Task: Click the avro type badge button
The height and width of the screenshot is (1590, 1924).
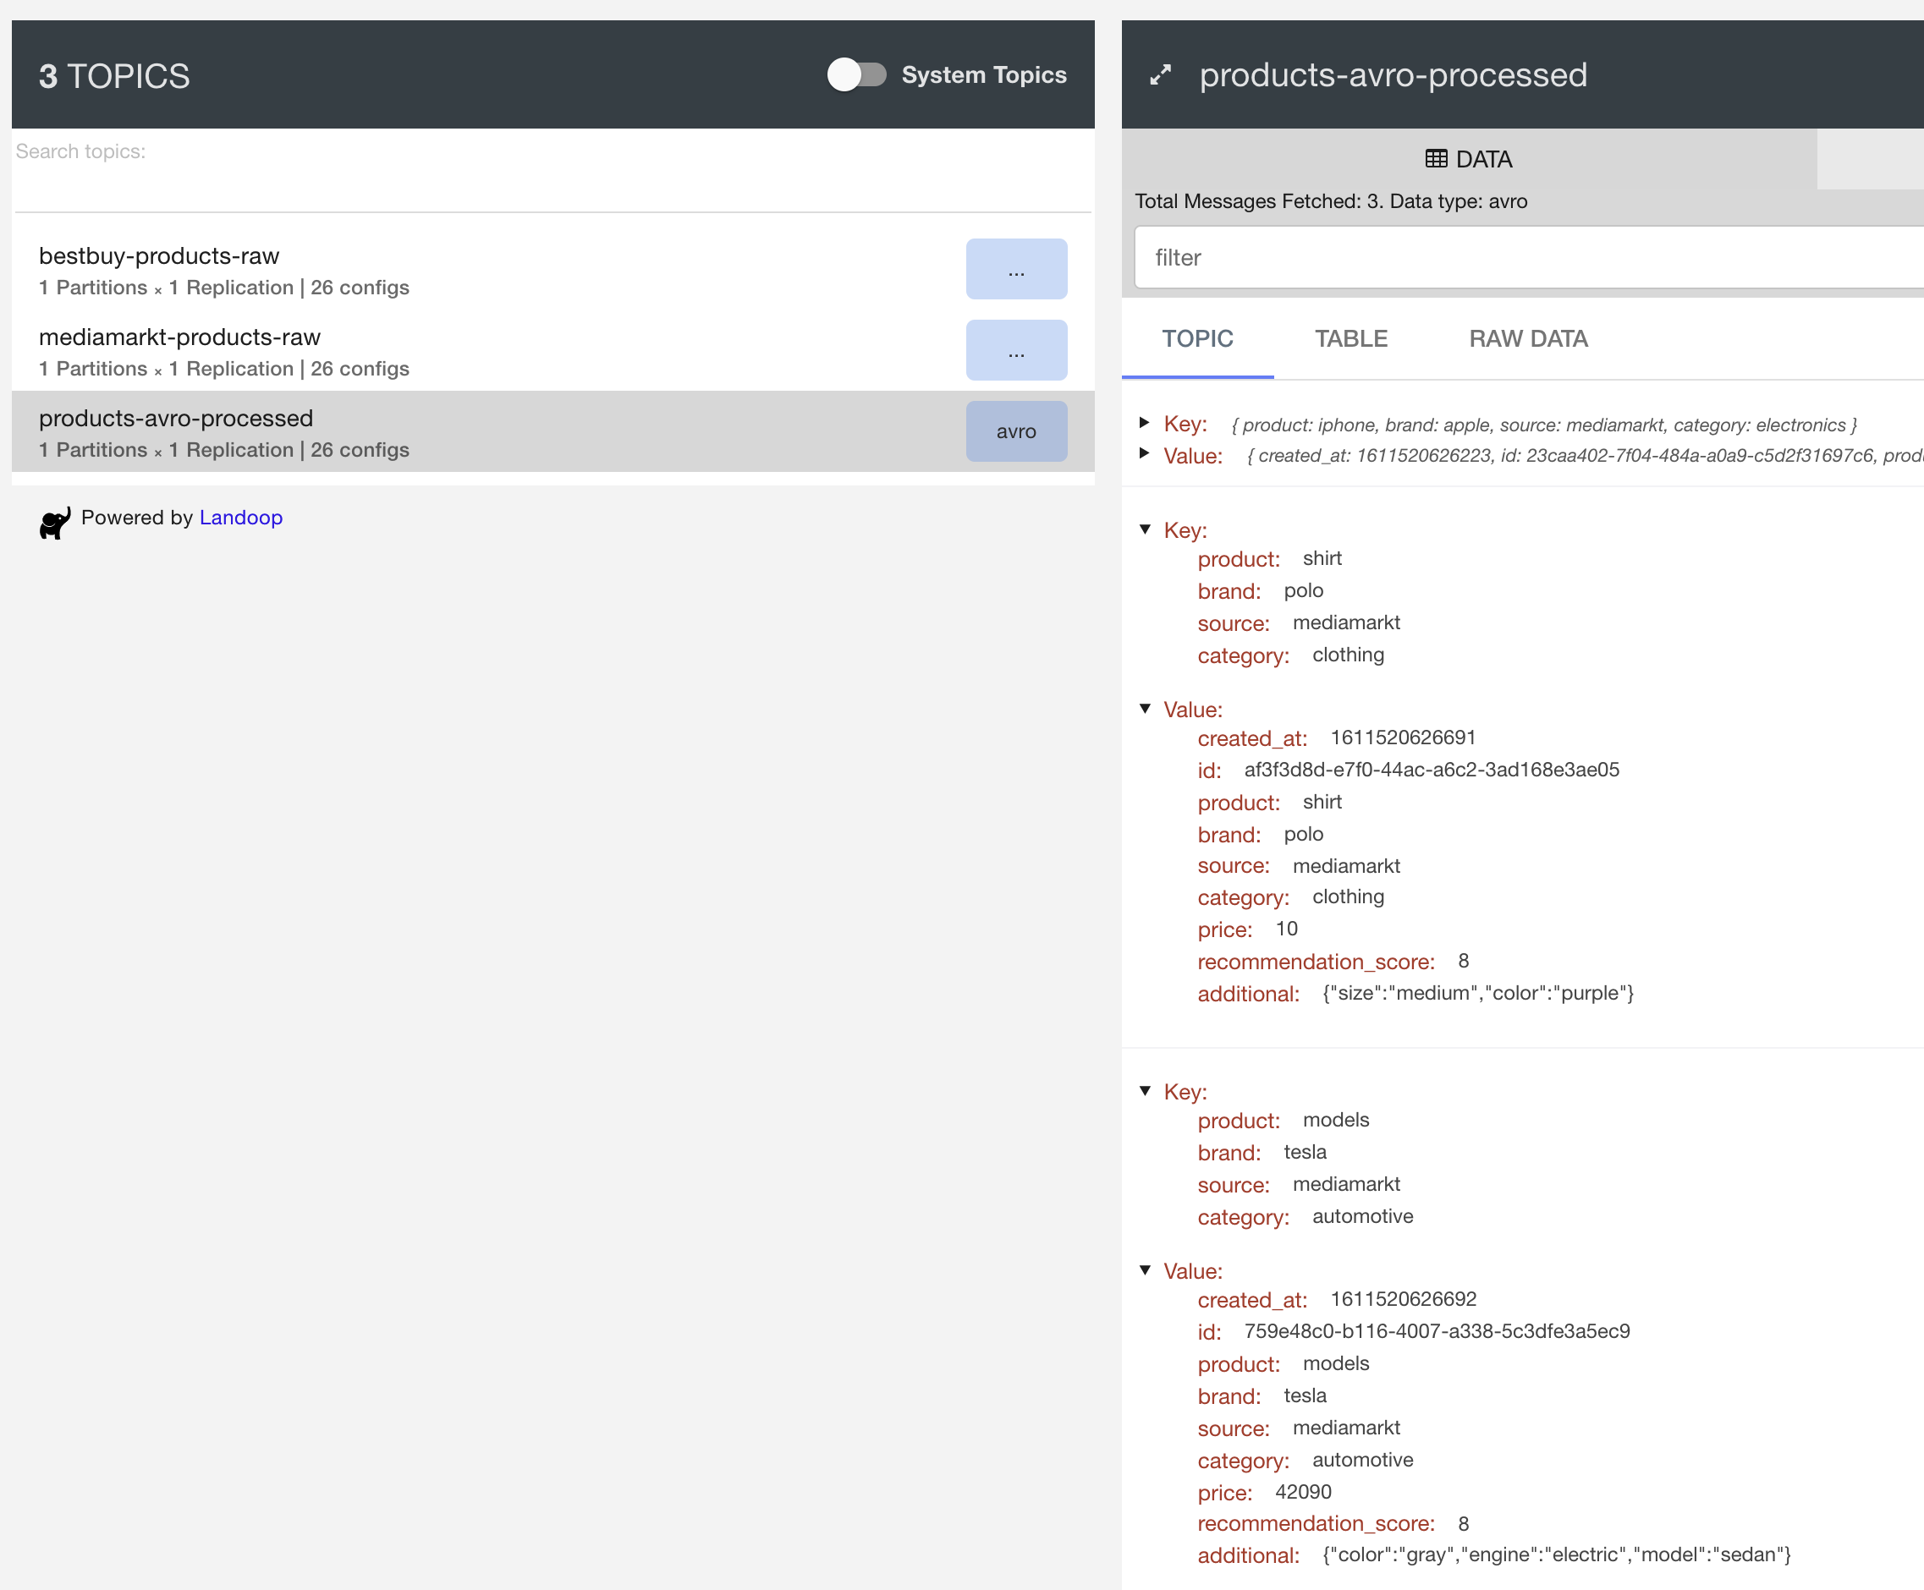Action: (1015, 431)
